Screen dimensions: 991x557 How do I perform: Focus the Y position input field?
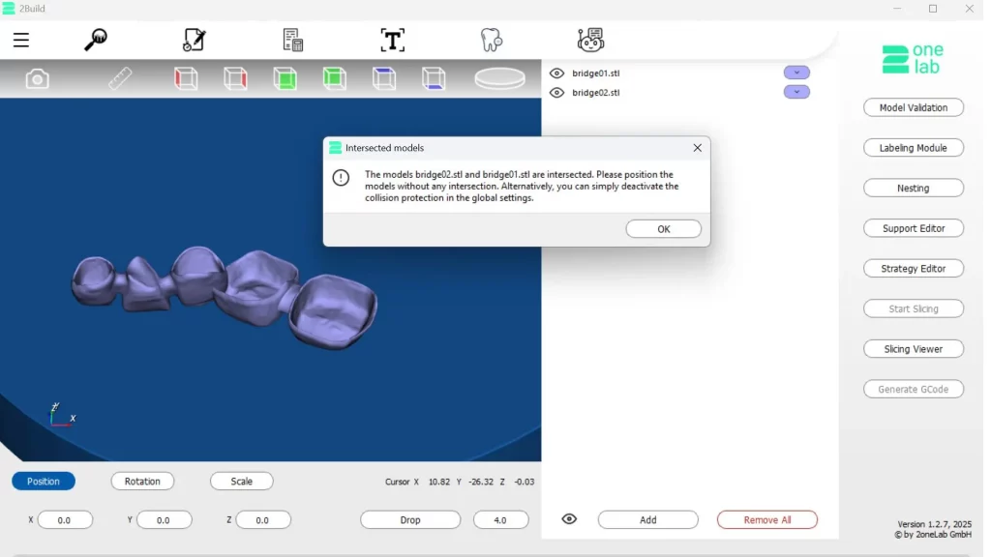pos(165,520)
